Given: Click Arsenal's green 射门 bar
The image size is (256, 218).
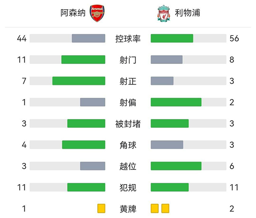Looking at the screenshot, I should point(83,59).
